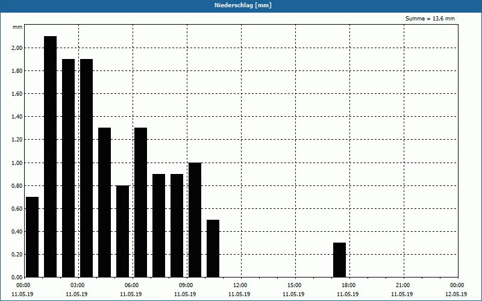Click the 2,00 y-axis value
This screenshot has height=301, width=482.
[17, 48]
